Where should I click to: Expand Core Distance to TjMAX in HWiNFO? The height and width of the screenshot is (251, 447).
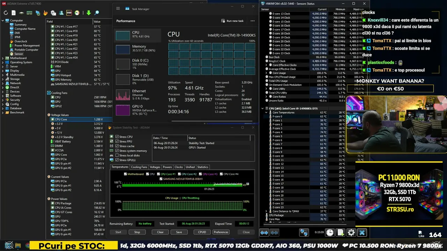(266, 211)
